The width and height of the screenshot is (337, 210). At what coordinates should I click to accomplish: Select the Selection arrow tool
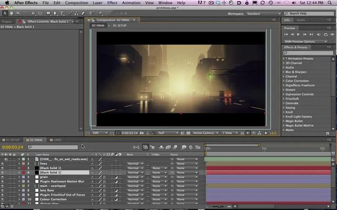[x=5, y=13]
